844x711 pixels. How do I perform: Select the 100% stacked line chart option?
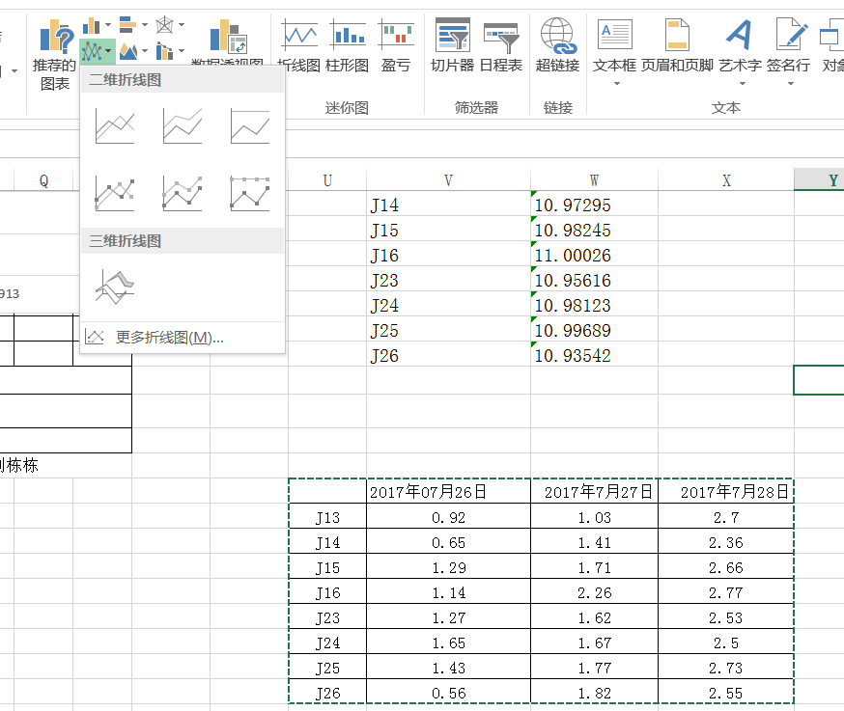(x=250, y=126)
